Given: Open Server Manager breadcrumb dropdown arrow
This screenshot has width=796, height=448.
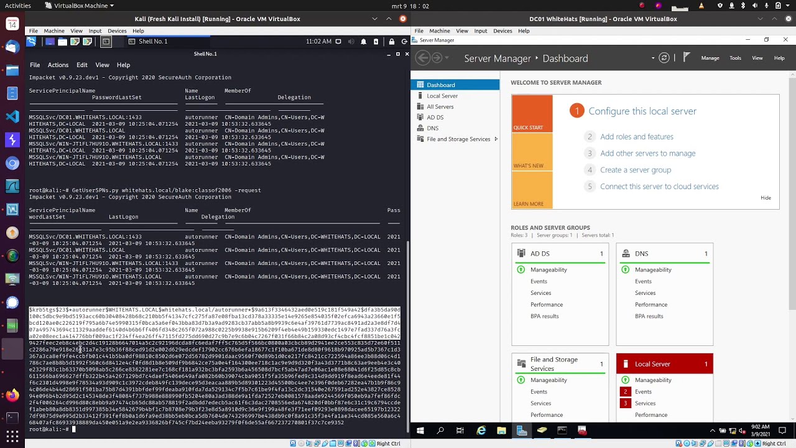Looking at the screenshot, I should [x=653, y=58].
